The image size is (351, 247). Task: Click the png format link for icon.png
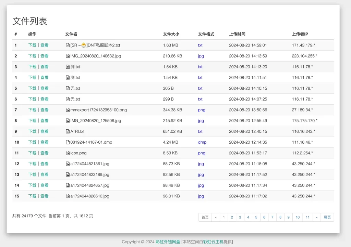(x=202, y=153)
